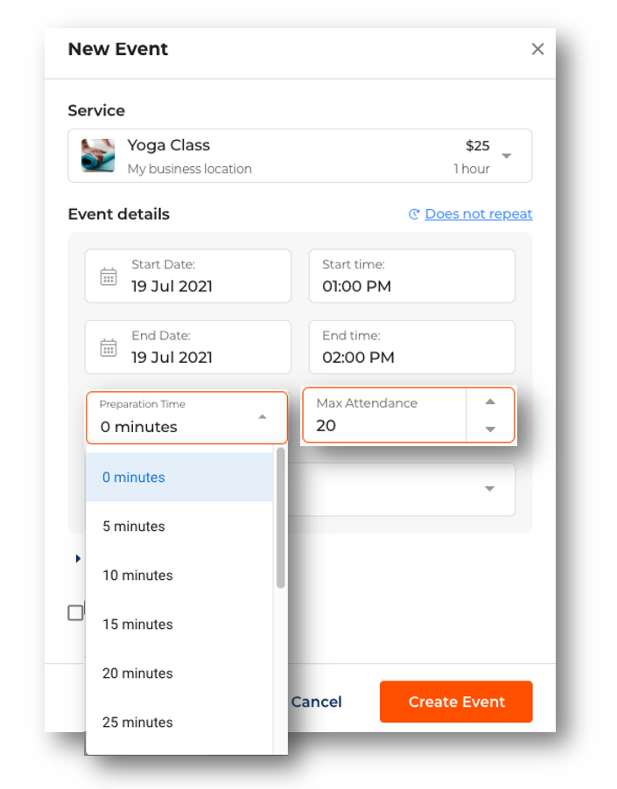Screen dimensions: 617x789
Task: Click the End Date calendar icon
Action: click(x=109, y=348)
